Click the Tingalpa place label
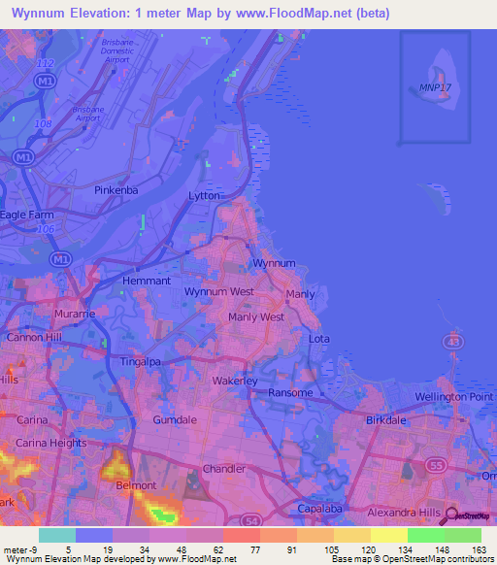This screenshot has height=565, width=497. [140, 361]
